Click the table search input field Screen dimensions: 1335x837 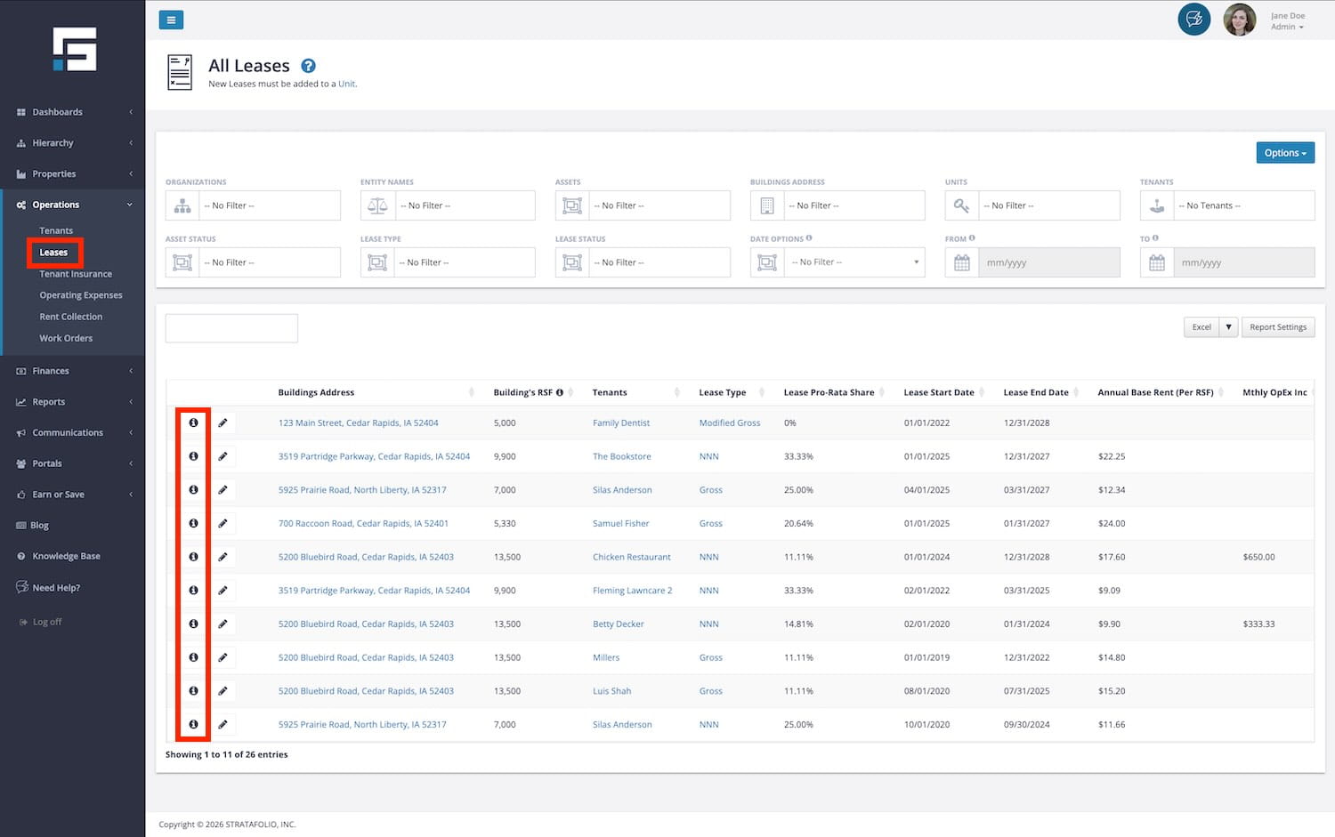(x=231, y=328)
